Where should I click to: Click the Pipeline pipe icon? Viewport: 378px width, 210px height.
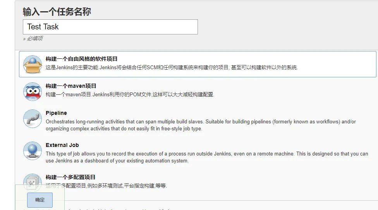33,119
